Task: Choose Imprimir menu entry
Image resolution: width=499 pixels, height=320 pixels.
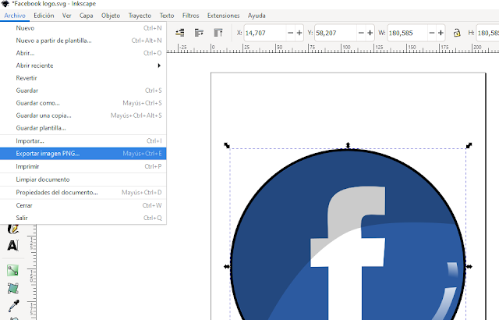Action: (83, 166)
